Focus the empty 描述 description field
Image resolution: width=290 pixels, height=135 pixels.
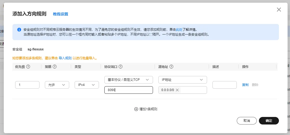click(x=224, y=85)
